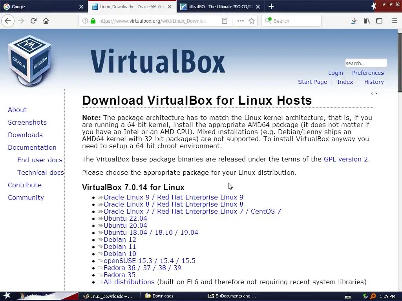Focus the URL address field
This screenshot has height=301, width=402.
click(153, 21)
